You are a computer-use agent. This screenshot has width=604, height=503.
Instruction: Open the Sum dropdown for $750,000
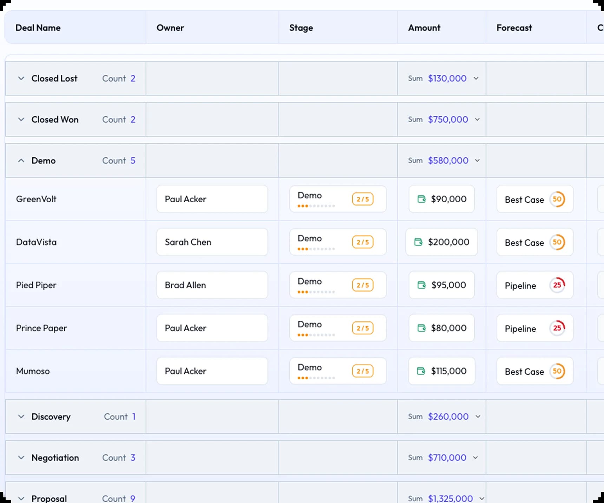477,119
